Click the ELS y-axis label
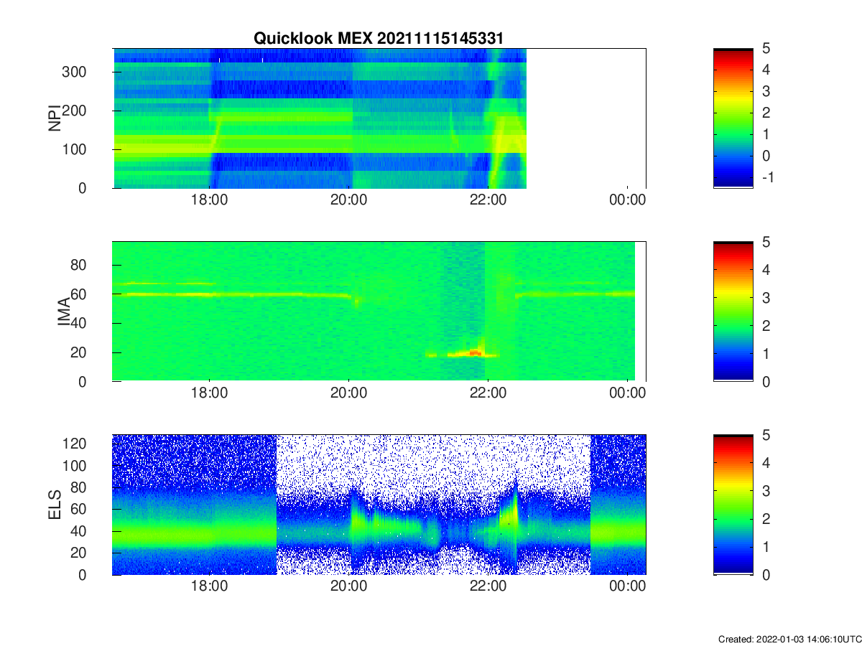 54,505
